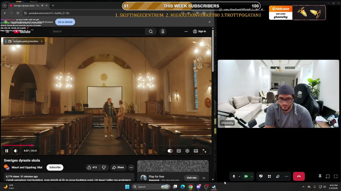The image size is (341, 191).
Task: Dislike the video
Action: (104, 167)
